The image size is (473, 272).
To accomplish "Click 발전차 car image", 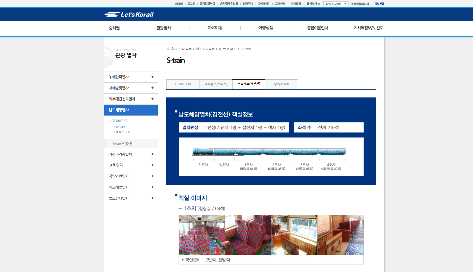I will [x=225, y=152].
